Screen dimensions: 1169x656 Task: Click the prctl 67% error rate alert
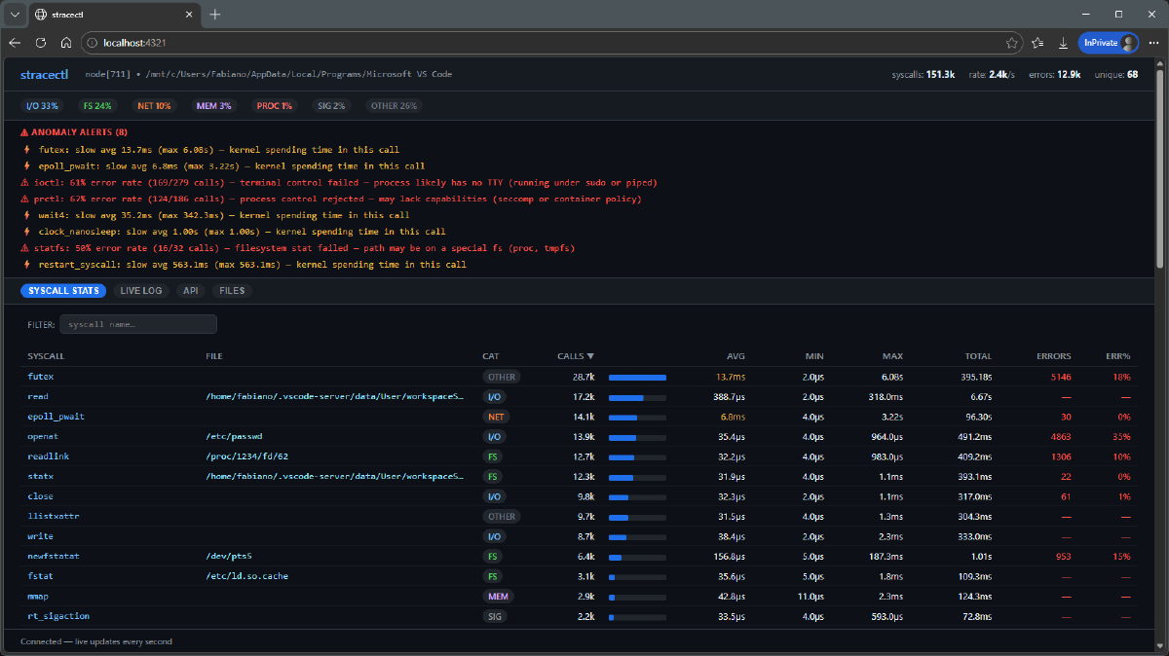331,199
